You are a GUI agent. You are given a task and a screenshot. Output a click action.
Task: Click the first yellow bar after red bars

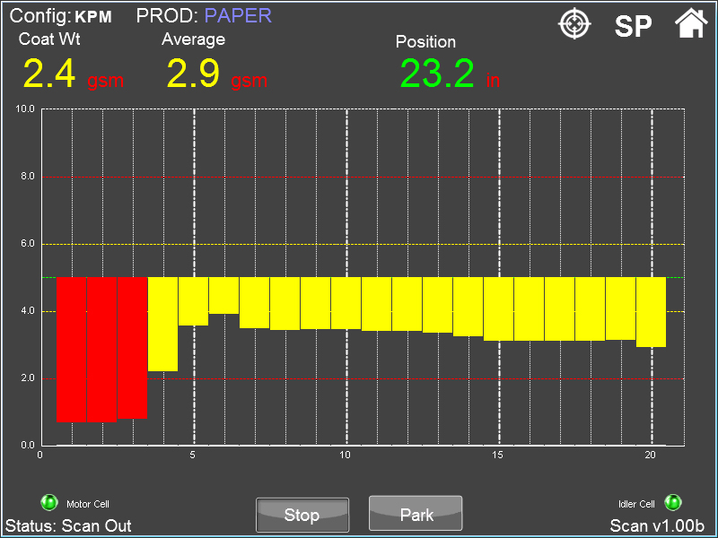tap(162, 324)
